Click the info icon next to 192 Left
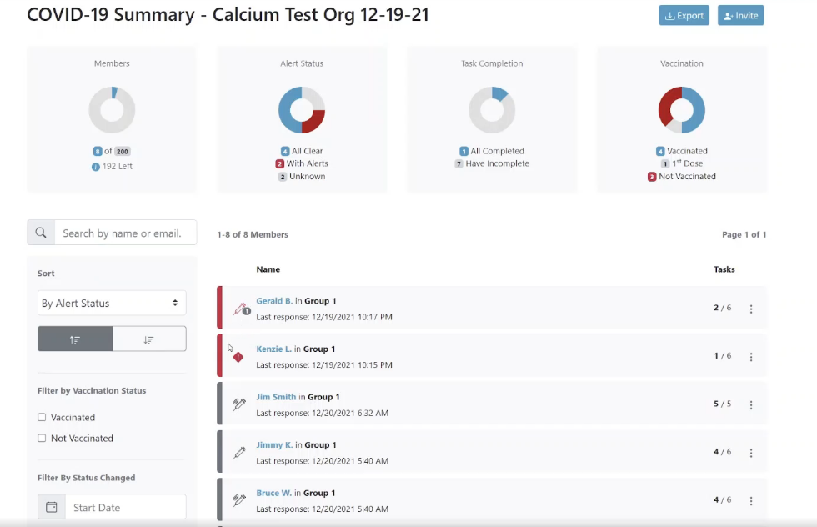 95,166
